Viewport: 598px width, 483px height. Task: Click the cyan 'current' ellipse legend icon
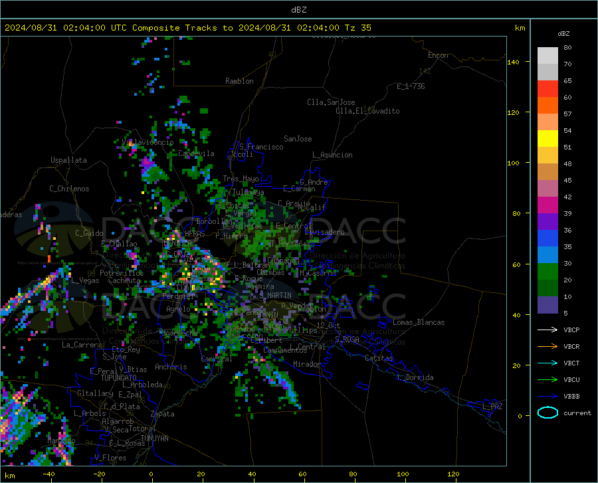pos(548,413)
